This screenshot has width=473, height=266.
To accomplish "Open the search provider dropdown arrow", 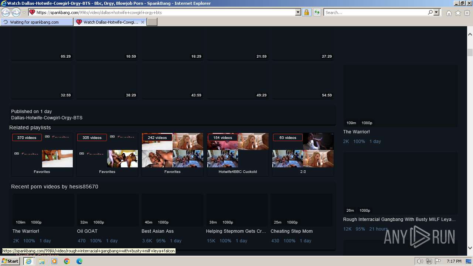I will pyautogui.click(x=436, y=12).
